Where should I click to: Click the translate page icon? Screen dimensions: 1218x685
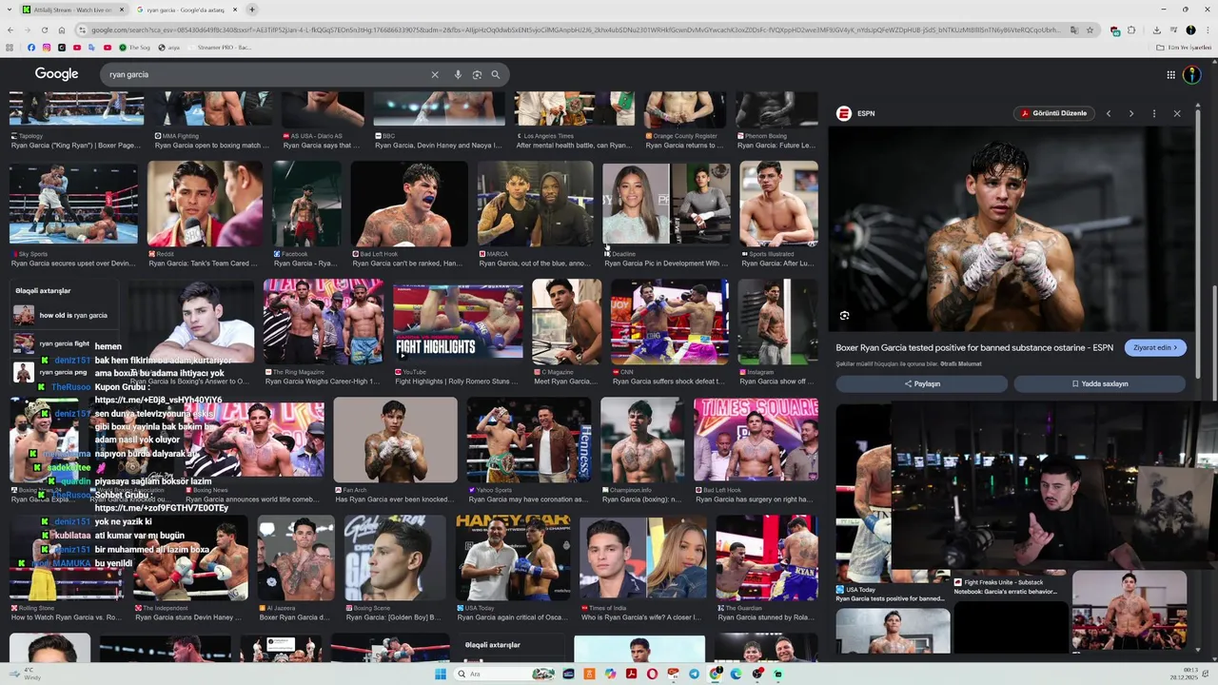[1074, 29]
